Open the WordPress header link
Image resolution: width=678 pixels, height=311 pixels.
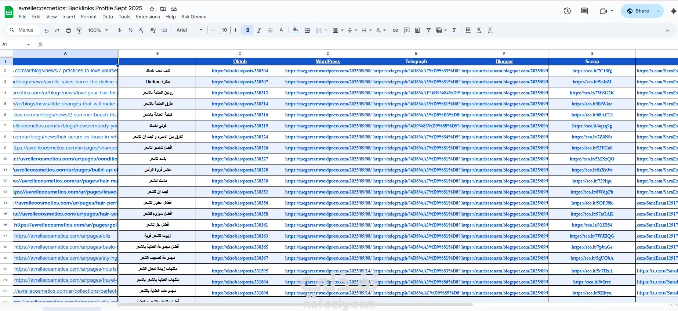point(328,62)
